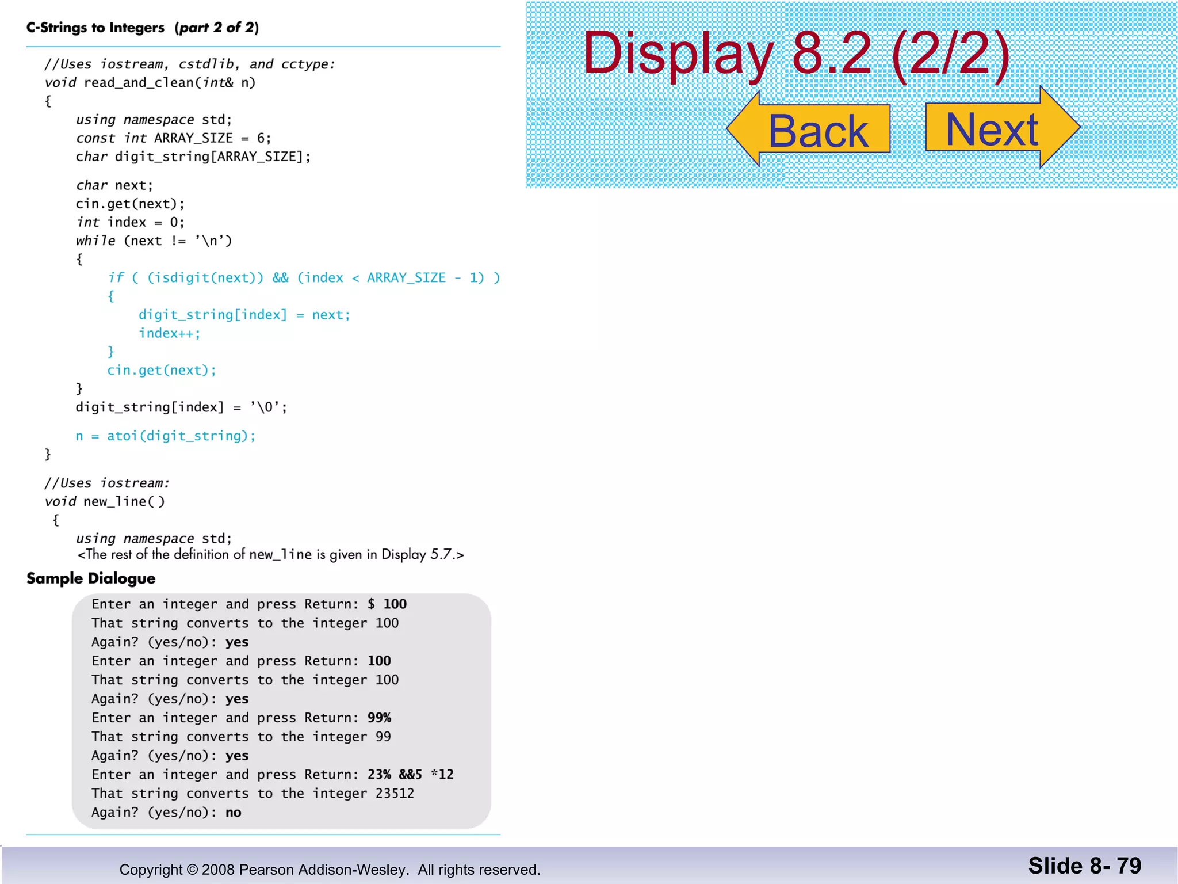Click the 'Sample Dialogue' heading
This screenshot has width=1178, height=884.
91,578
